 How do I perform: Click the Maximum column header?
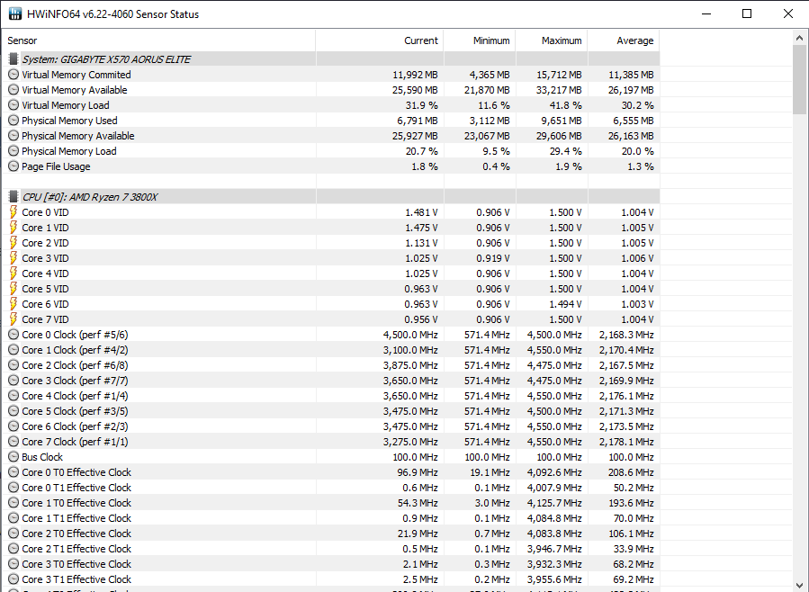pyautogui.click(x=552, y=40)
